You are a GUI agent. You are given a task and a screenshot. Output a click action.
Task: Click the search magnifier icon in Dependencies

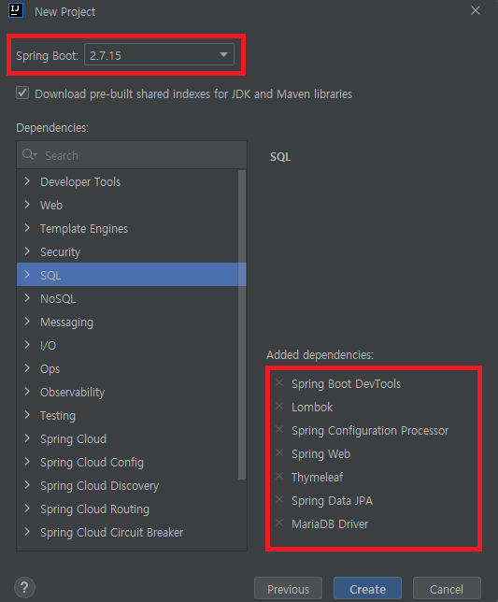(x=29, y=155)
